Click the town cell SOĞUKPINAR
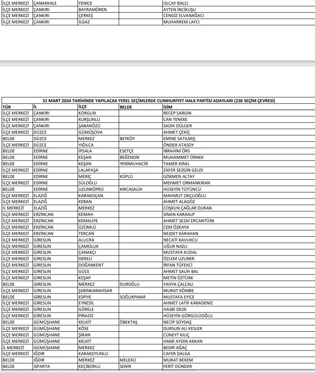This screenshot has height=373, width=315. click(132, 297)
